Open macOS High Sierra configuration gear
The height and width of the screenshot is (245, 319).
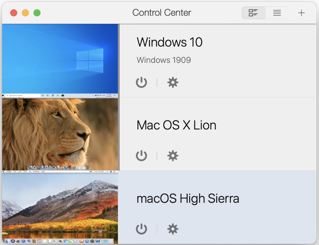click(x=173, y=229)
